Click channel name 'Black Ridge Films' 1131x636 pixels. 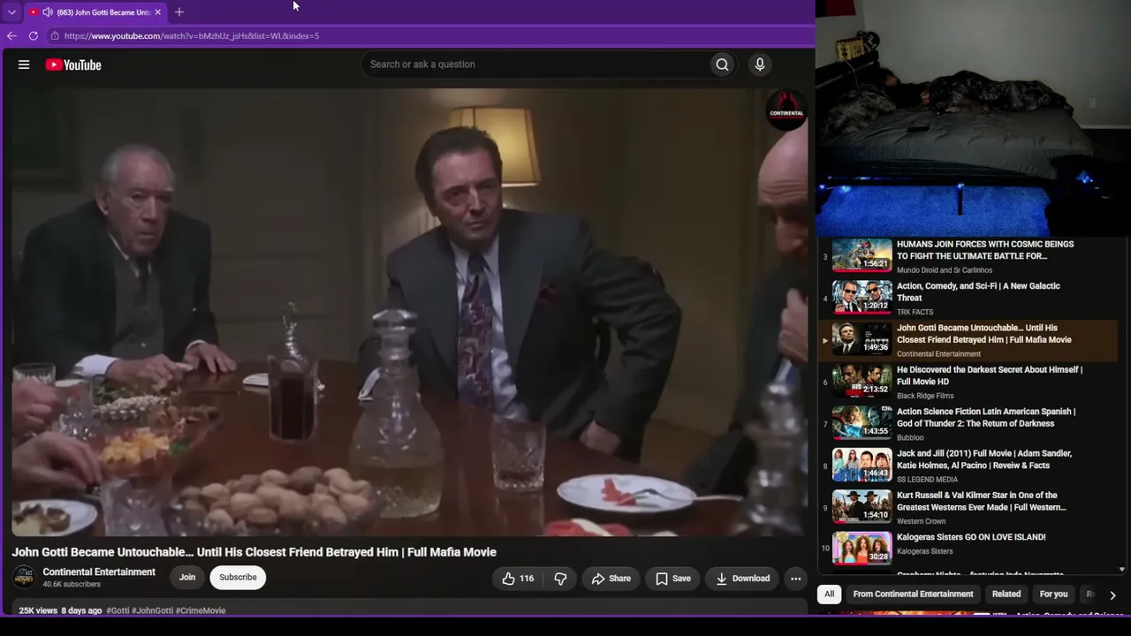925,396
